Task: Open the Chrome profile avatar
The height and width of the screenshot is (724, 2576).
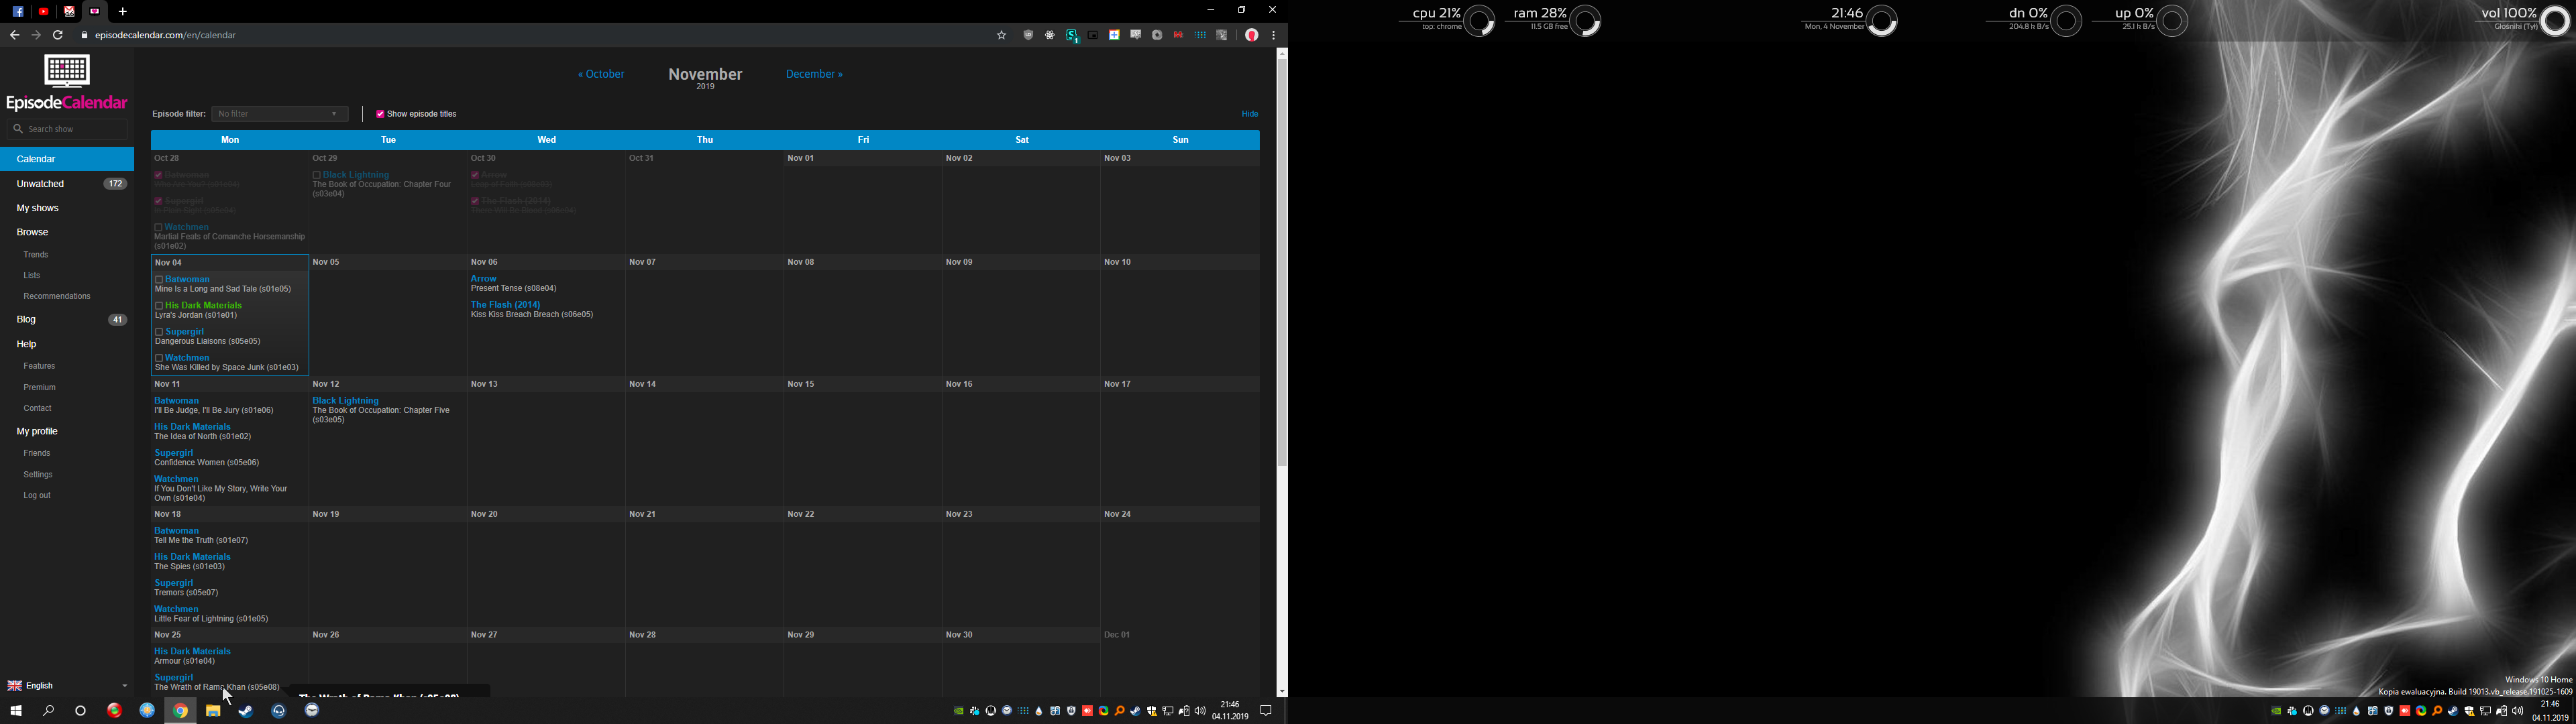Action: point(1251,35)
